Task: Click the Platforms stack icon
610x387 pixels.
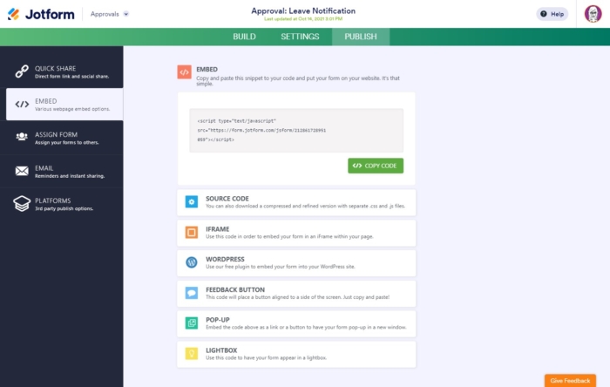Action: tap(22, 203)
